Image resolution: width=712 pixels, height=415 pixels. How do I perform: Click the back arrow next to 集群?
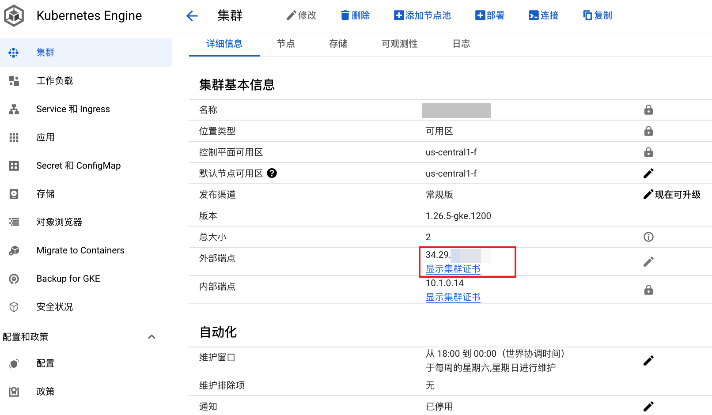coord(191,15)
